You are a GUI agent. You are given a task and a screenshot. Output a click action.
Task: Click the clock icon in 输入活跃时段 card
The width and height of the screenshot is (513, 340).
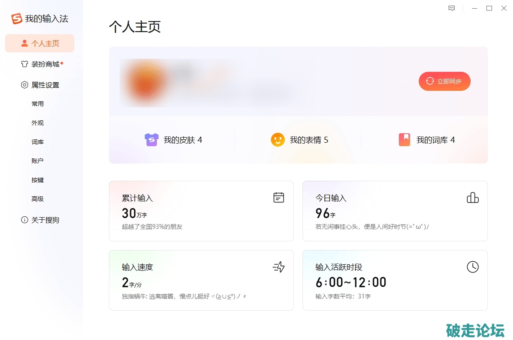pyautogui.click(x=472, y=267)
